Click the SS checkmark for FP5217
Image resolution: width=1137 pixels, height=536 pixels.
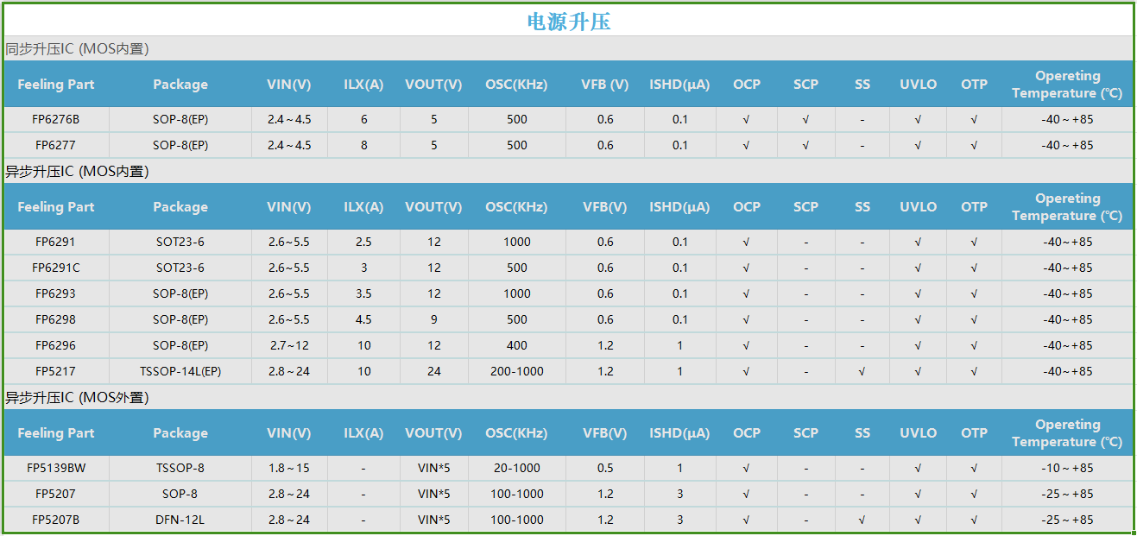[862, 371]
